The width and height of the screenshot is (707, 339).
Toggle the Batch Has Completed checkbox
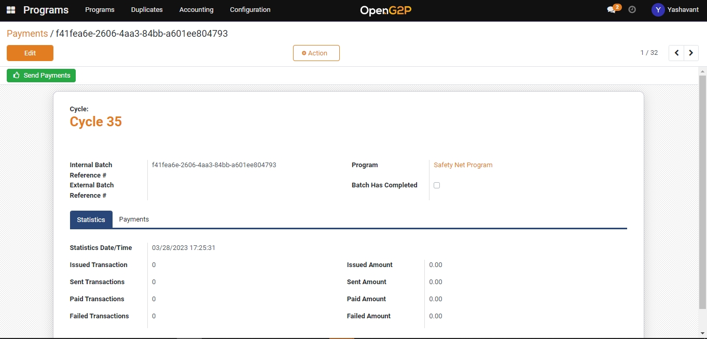[437, 185]
